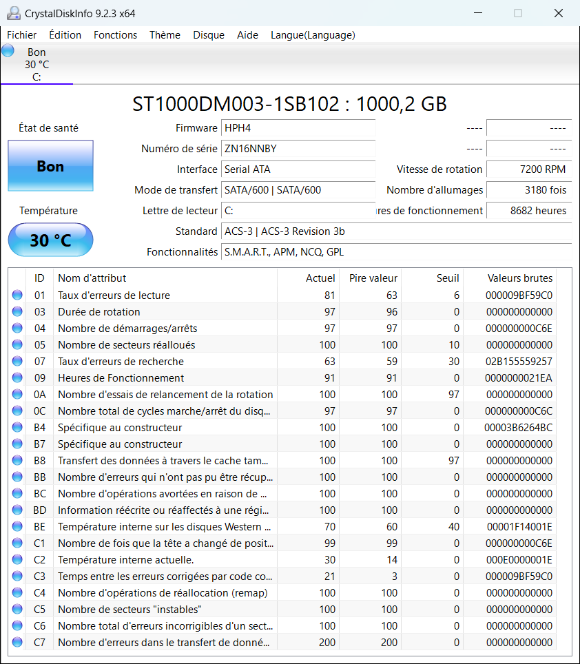
Task: Click the status orb for attribute C4
Action: pos(17,592)
